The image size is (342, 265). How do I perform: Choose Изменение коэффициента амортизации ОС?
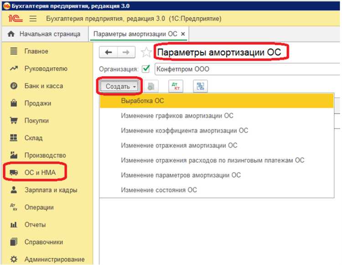pyautogui.click(x=217, y=130)
